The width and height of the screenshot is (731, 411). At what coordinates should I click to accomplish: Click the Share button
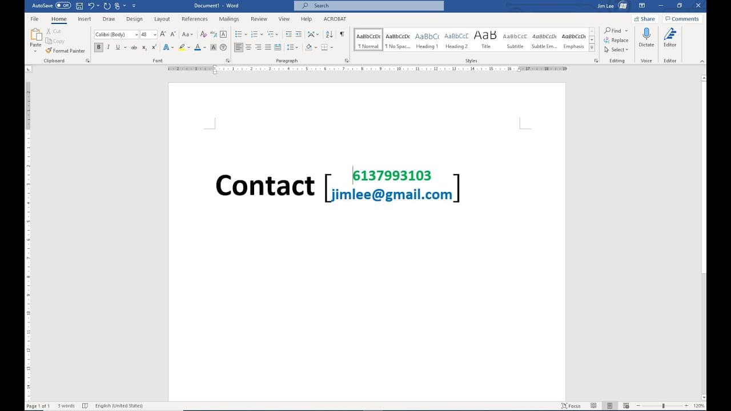pyautogui.click(x=644, y=19)
